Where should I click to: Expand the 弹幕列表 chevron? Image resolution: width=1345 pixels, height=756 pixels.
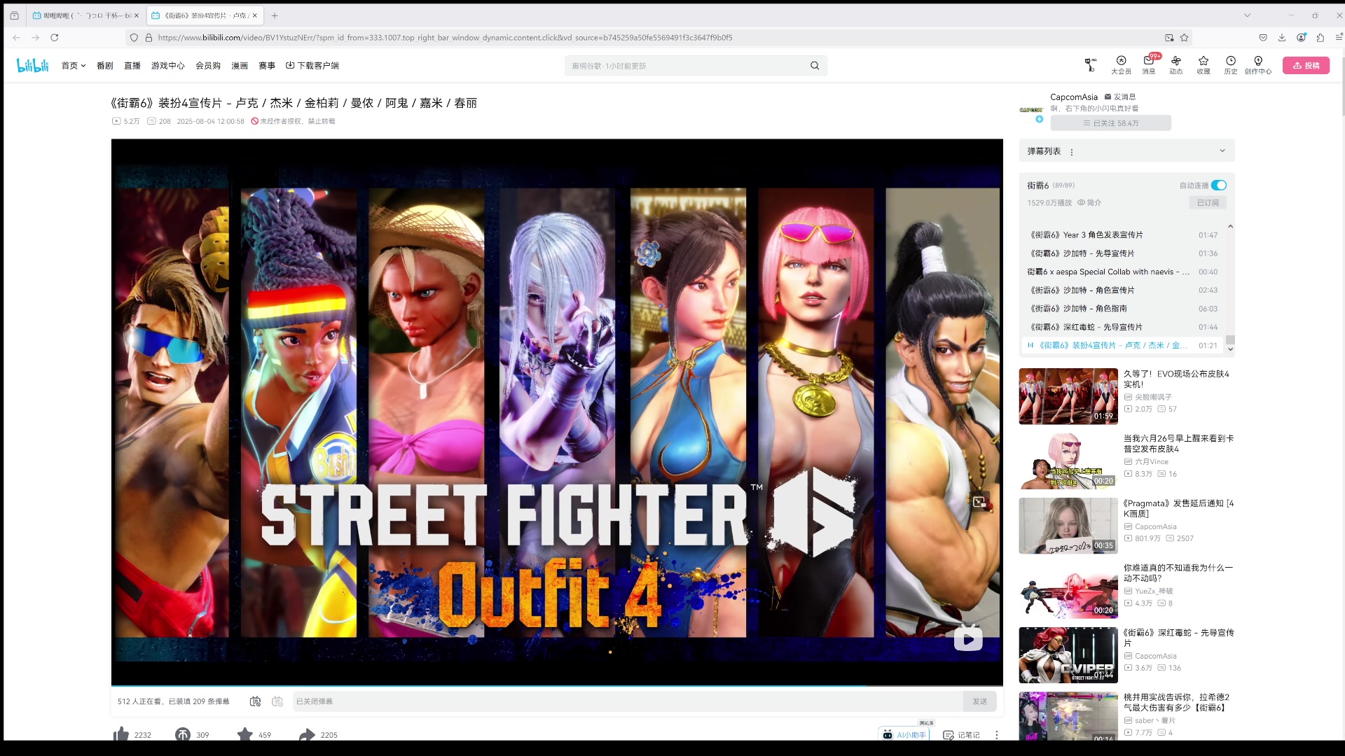[1222, 150]
